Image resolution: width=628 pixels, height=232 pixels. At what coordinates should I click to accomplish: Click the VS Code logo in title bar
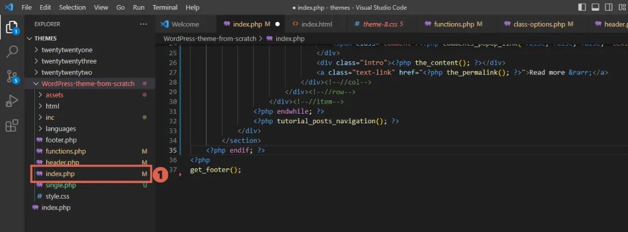[9, 7]
